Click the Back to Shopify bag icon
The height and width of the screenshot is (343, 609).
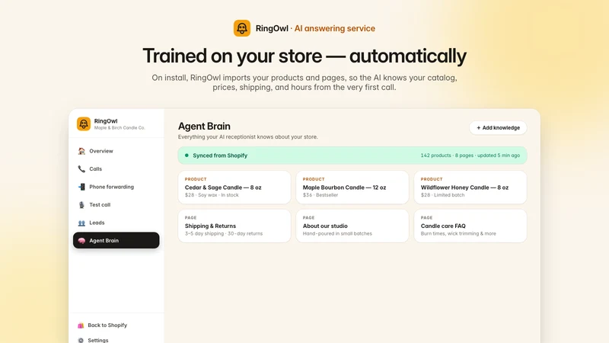click(81, 325)
